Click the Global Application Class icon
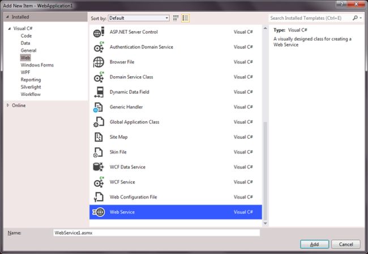This screenshot has width=368, height=254. click(x=99, y=122)
